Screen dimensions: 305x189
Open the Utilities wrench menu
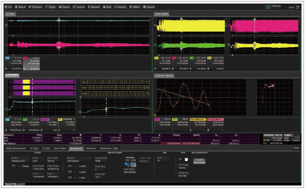pos(134,7)
